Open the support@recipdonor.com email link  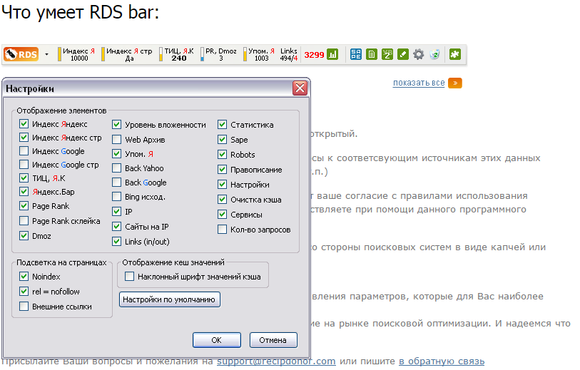(276, 361)
